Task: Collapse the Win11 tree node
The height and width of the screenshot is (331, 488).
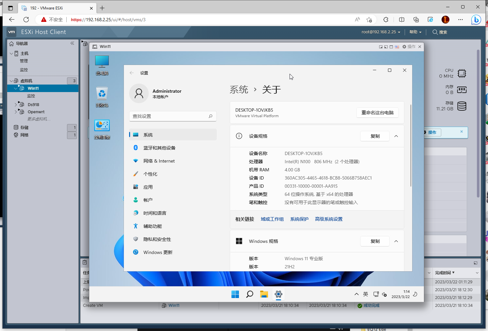Action: (16, 88)
